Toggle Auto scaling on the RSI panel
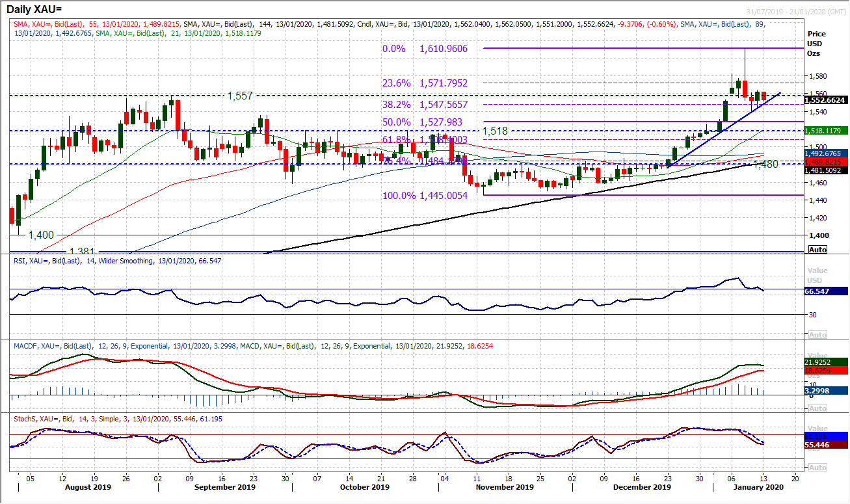 tap(817, 336)
